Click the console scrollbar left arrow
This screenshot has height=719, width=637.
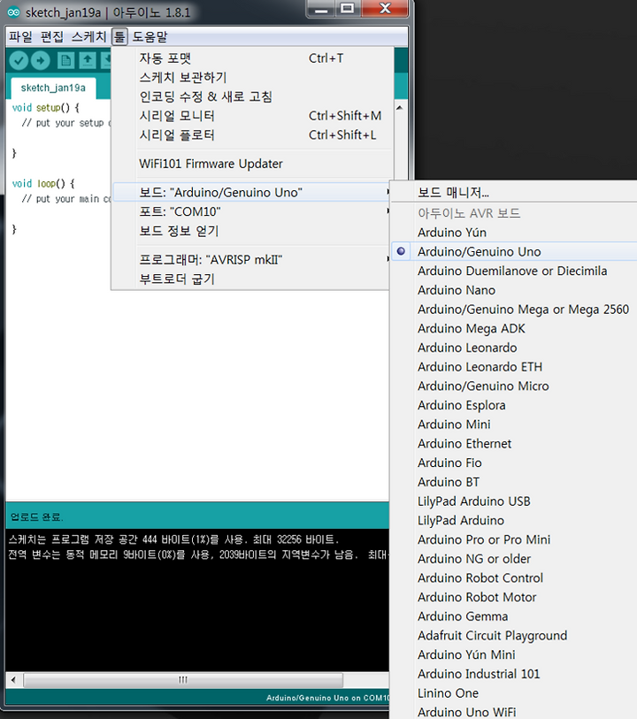click(x=13, y=679)
